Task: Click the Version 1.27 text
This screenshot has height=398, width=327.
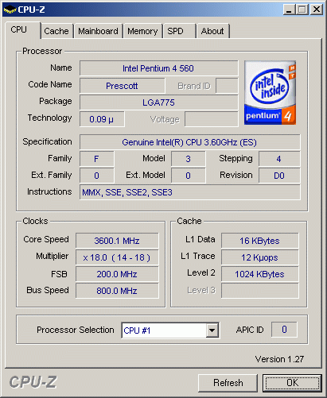Action: [279, 359]
